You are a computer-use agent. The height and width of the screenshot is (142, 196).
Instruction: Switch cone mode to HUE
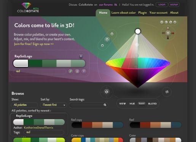pos(132,104)
